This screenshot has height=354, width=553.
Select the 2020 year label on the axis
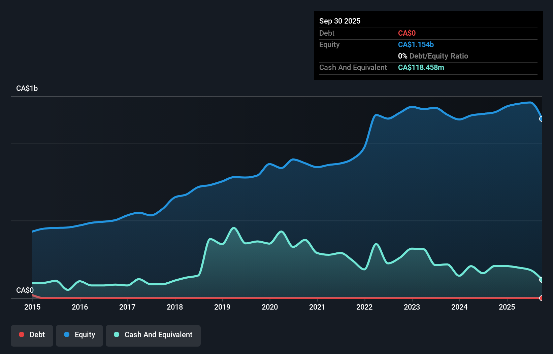click(x=270, y=307)
